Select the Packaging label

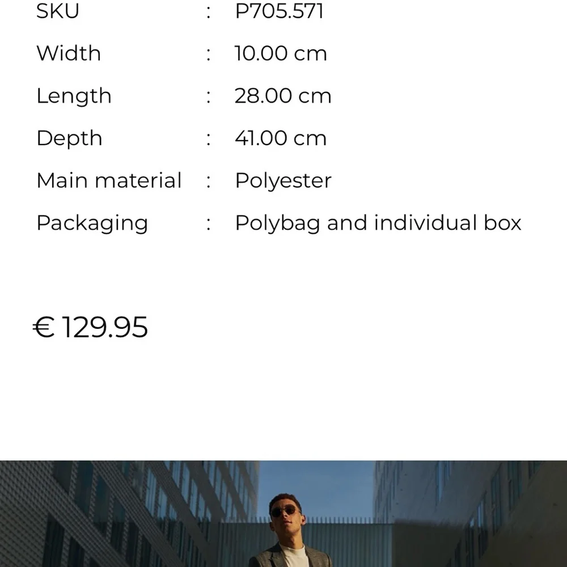coord(92,223)
